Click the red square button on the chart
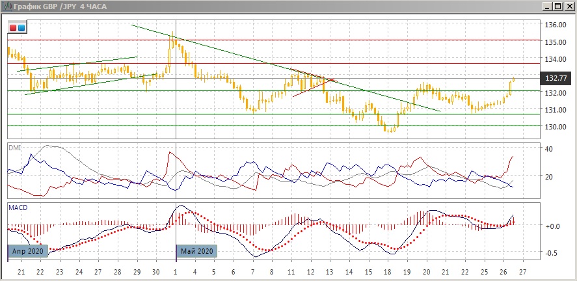 pyautogui.click(x=13, y=27)
